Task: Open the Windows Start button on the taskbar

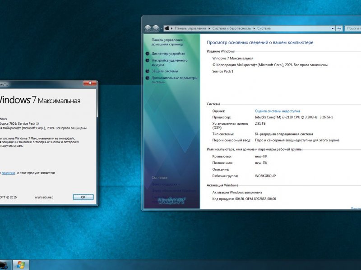Action: tap(21, 265)
